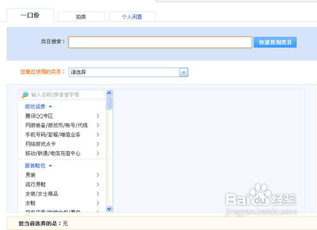Pick 移动/联通/电信充值中心 category
The image size is (317, 230).
tap(53, 153)
